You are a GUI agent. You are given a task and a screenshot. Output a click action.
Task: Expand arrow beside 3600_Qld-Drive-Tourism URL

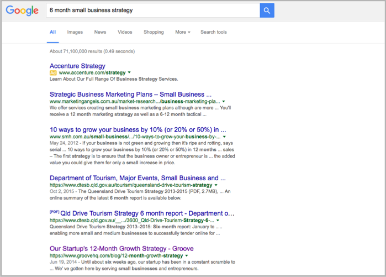(218, 220)
